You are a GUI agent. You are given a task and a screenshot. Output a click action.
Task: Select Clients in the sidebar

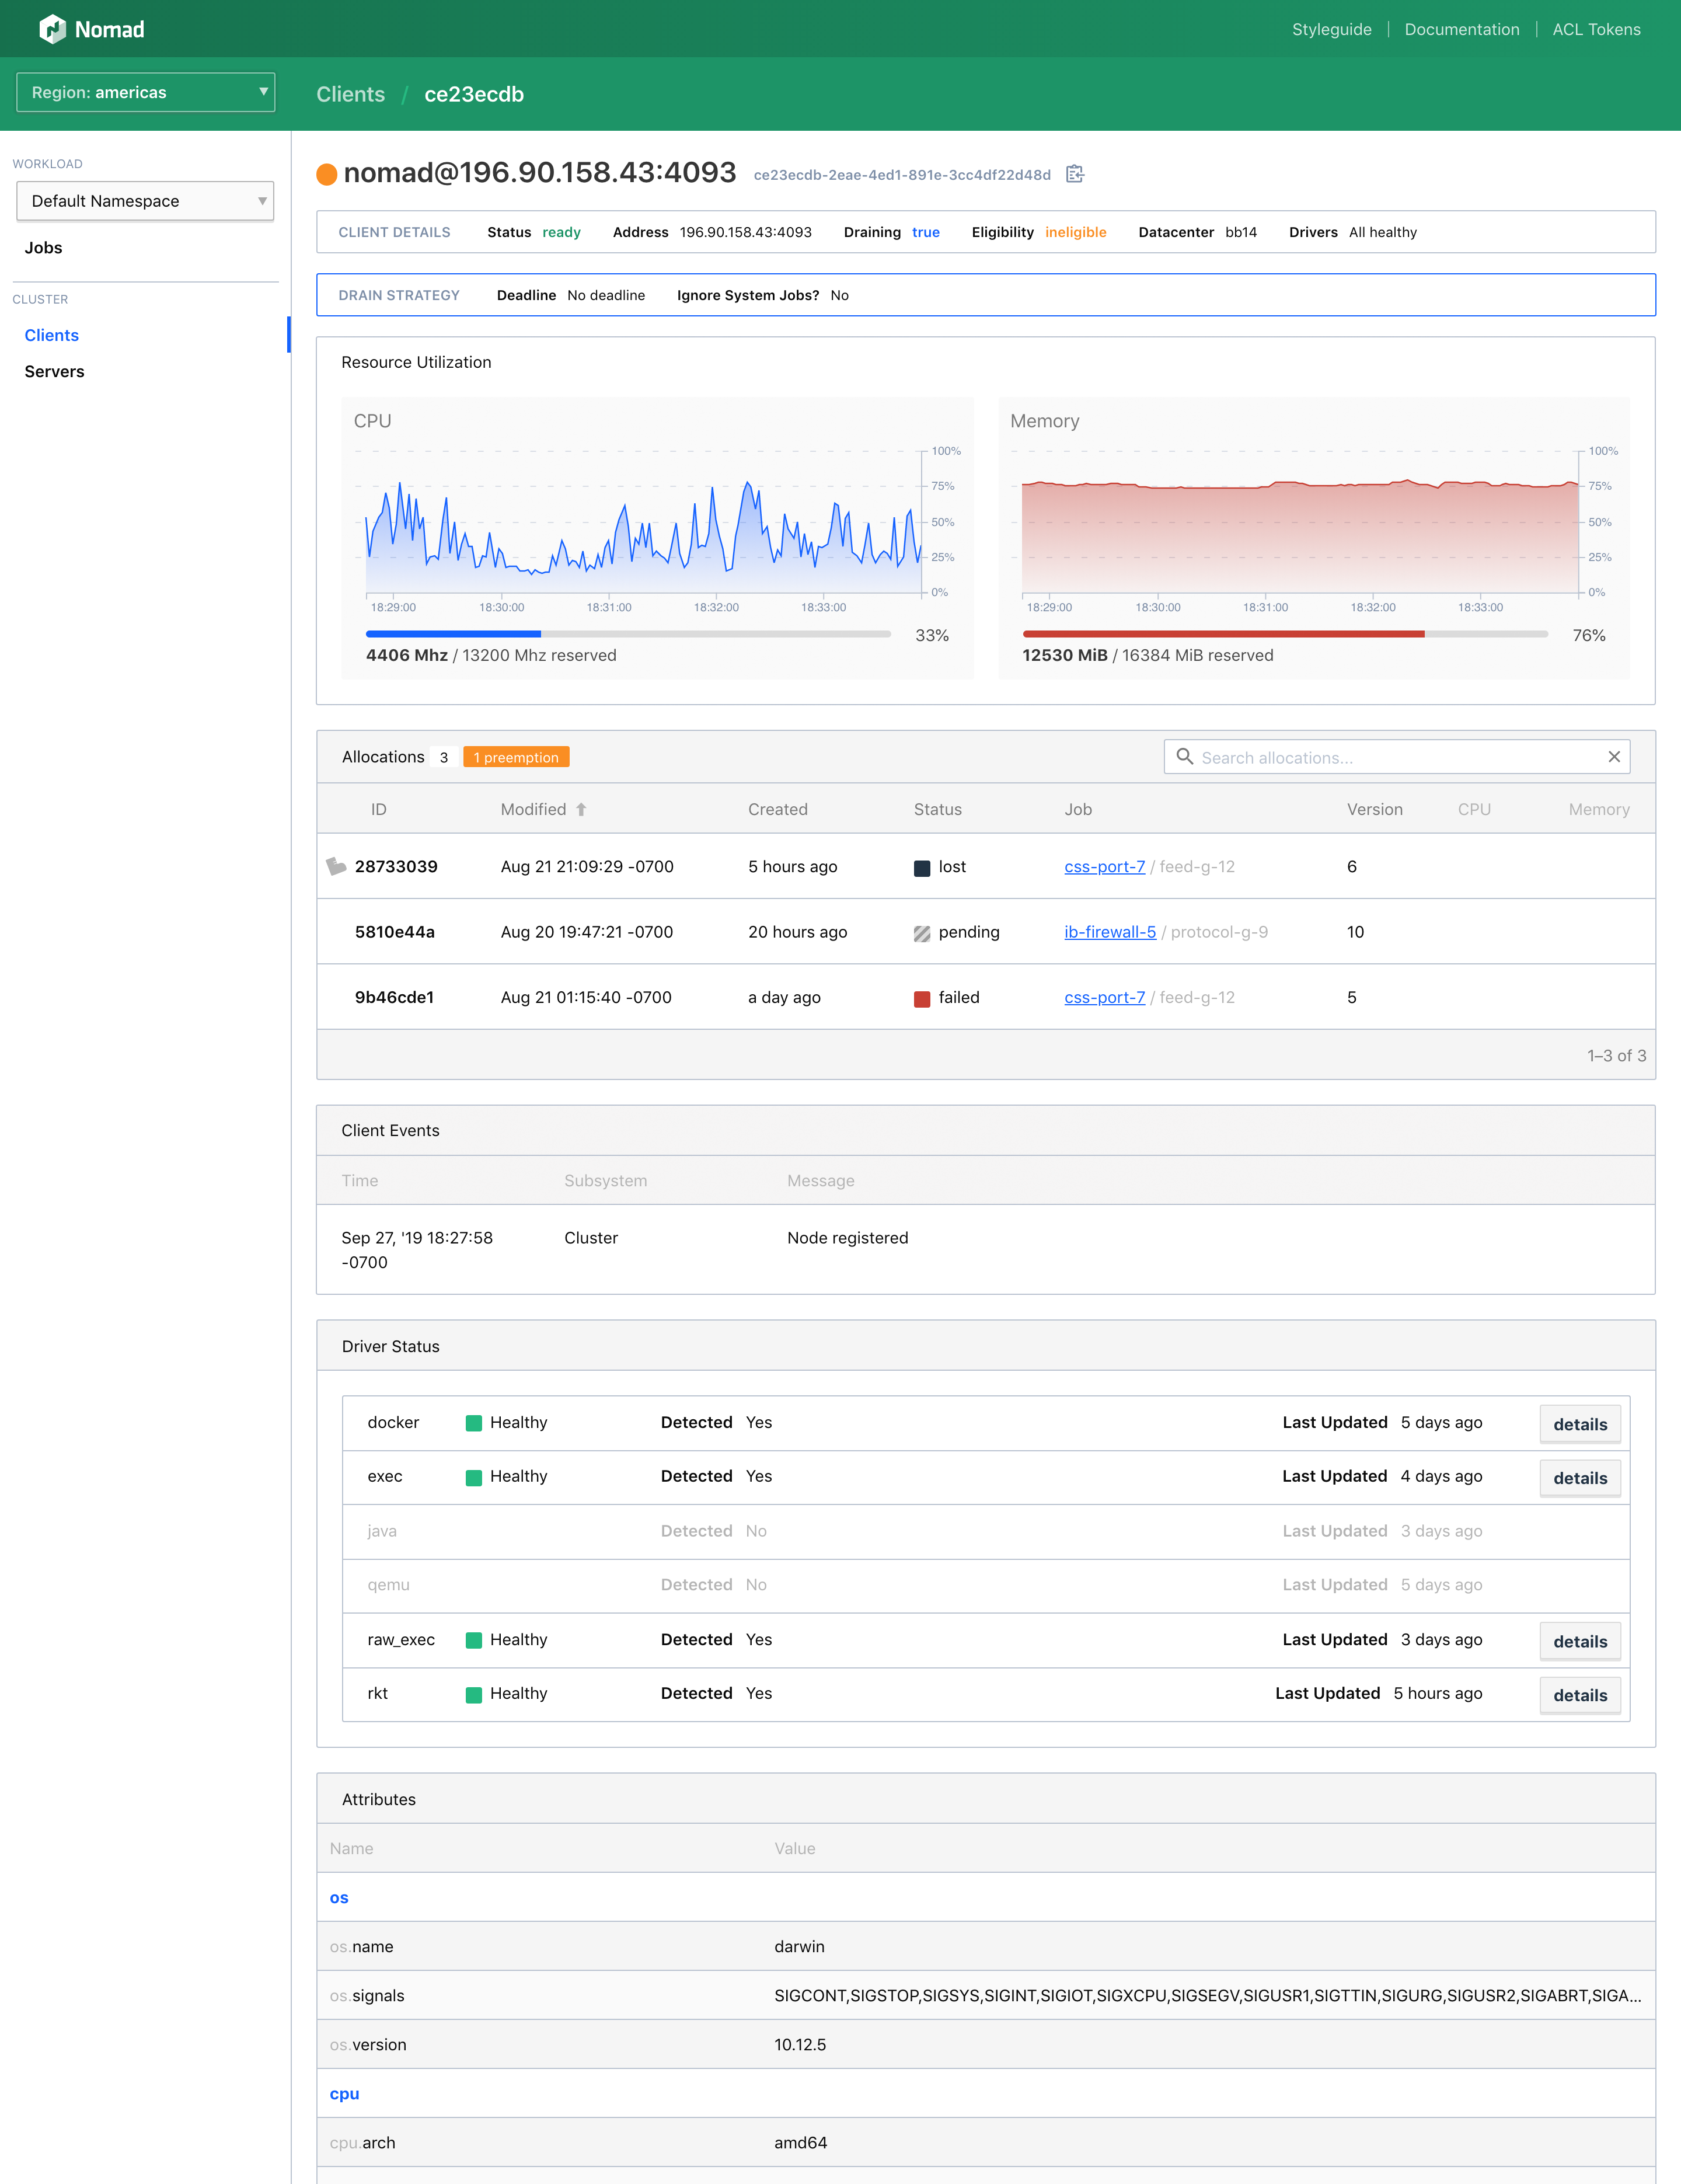point(52,335)
